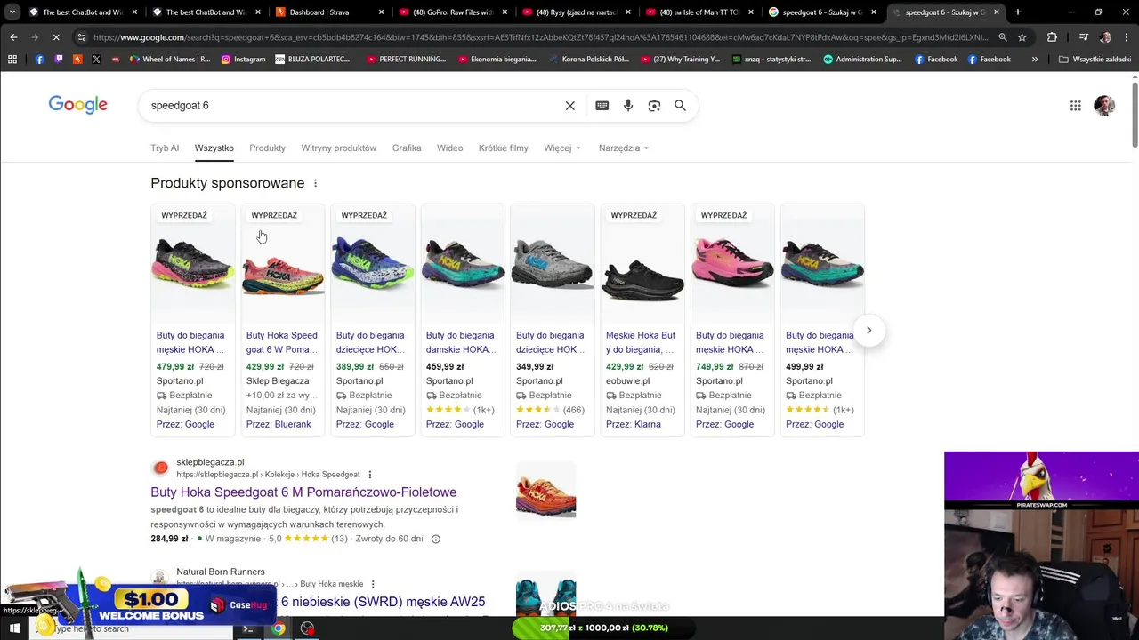Open a new browser tab with plus
Screen dimensions: 1139x640
pyautogui.click(x=1018, y=12)
